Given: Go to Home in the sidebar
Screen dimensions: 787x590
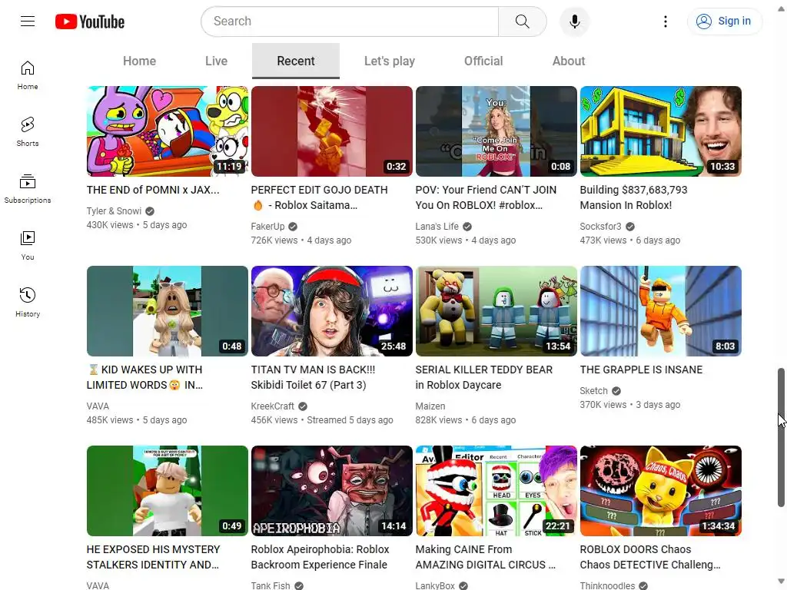Looking at the screenshot, I should tap(28, 75).
